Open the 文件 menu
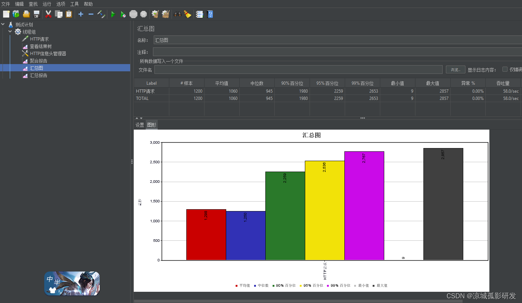Viewport: 522px width, 303px height. [6, 4]
